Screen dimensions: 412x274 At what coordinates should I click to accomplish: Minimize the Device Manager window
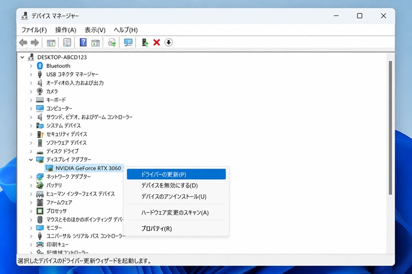tap(336, 16)
